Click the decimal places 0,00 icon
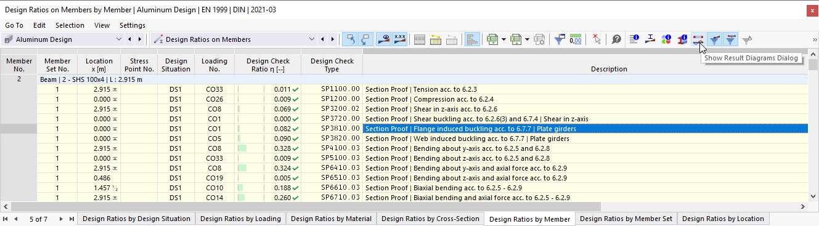 [576, 39]
